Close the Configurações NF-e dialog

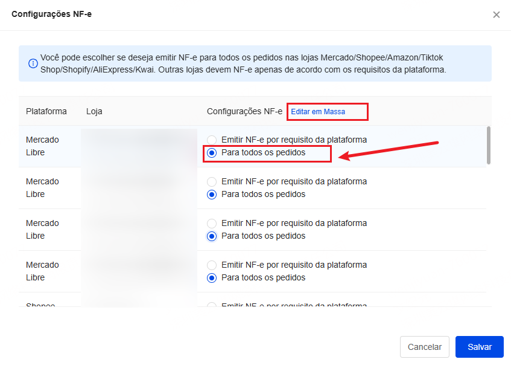[496, 15]
